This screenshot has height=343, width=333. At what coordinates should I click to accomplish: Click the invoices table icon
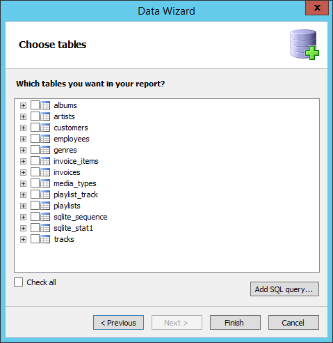[45, 172]
